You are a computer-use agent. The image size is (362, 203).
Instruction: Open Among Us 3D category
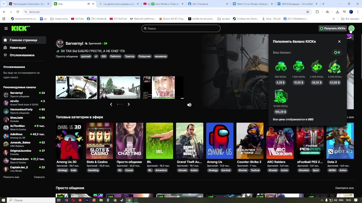69,141
